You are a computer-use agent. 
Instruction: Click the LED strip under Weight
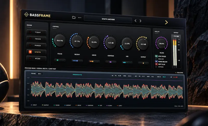[x=77, y=61]
